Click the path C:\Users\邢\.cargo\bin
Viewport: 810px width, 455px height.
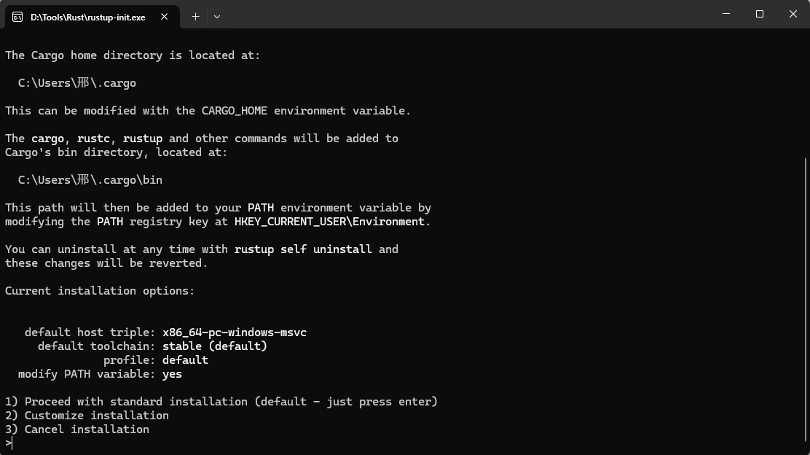tap(89, 179)
